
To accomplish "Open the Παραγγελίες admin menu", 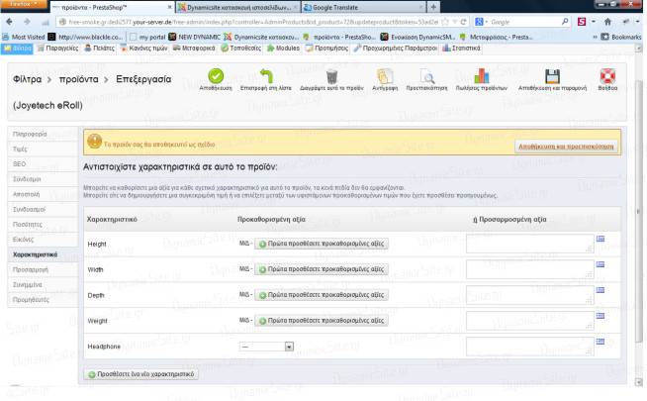I will click(x=57, y=49).
